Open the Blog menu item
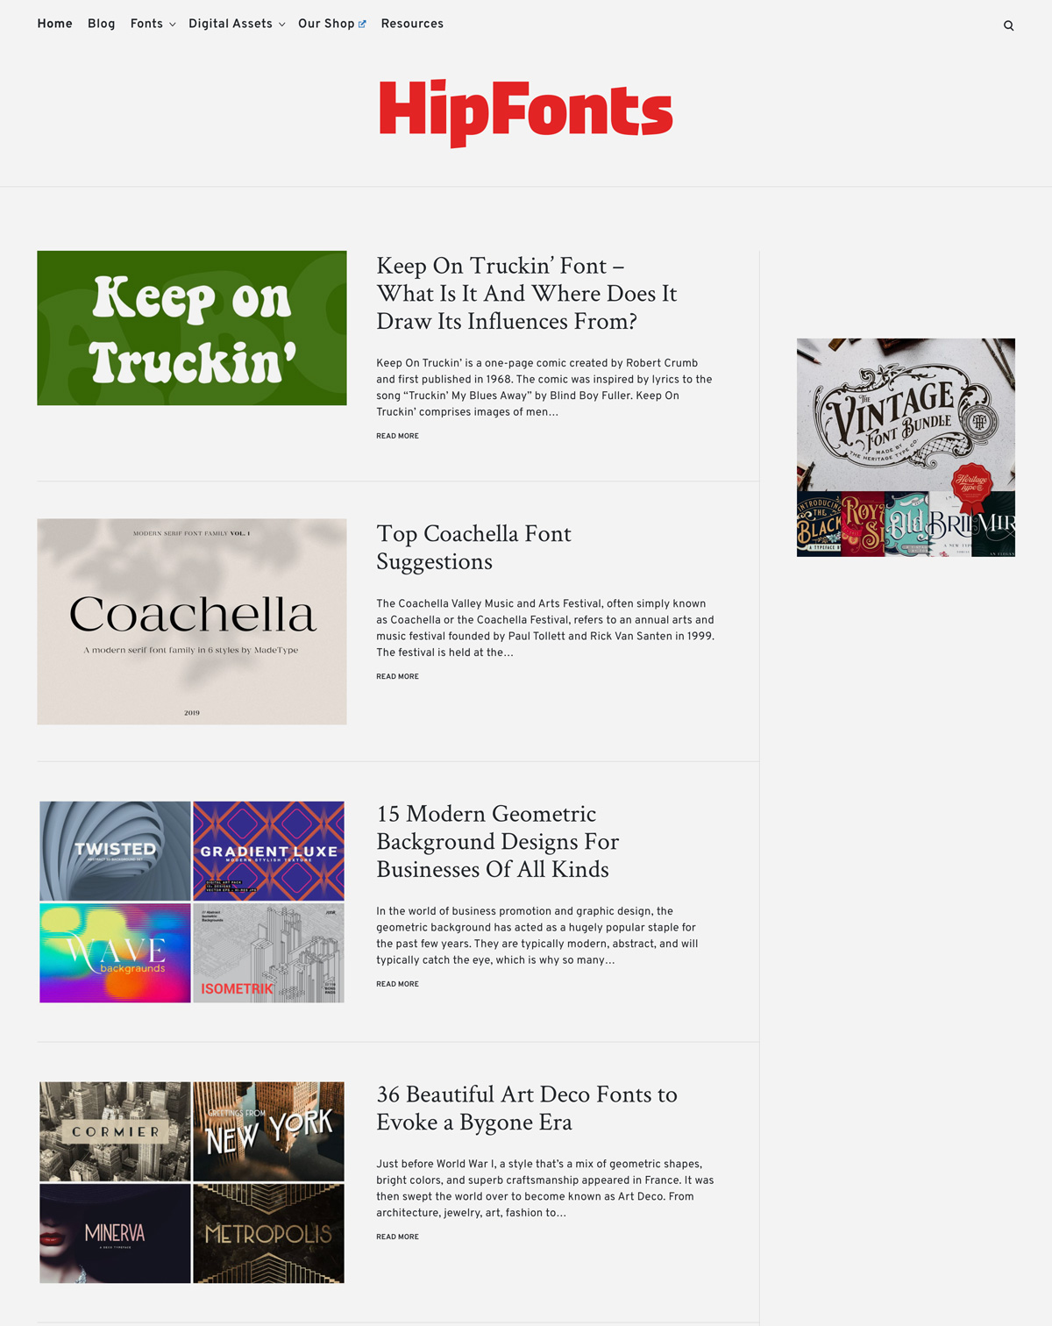 (x=102, y=24)
